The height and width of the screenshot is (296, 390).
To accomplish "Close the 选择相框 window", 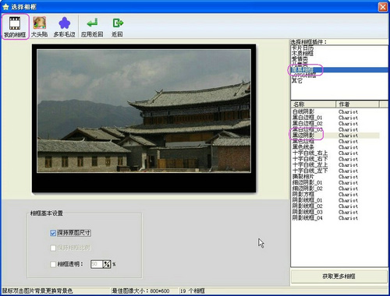I will (383, 7).
